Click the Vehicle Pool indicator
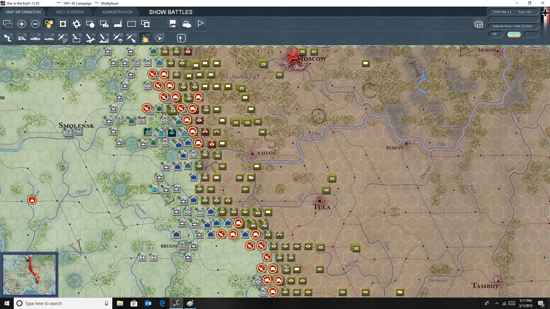 (513, 26)
